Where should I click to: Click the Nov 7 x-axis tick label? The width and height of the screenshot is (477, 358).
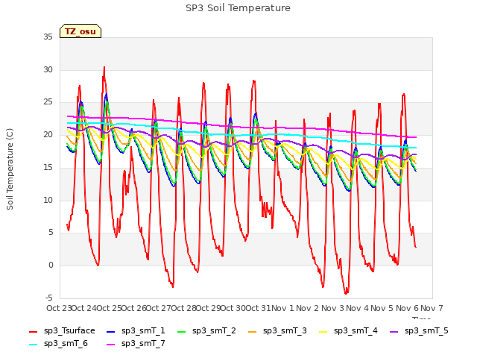432,308
